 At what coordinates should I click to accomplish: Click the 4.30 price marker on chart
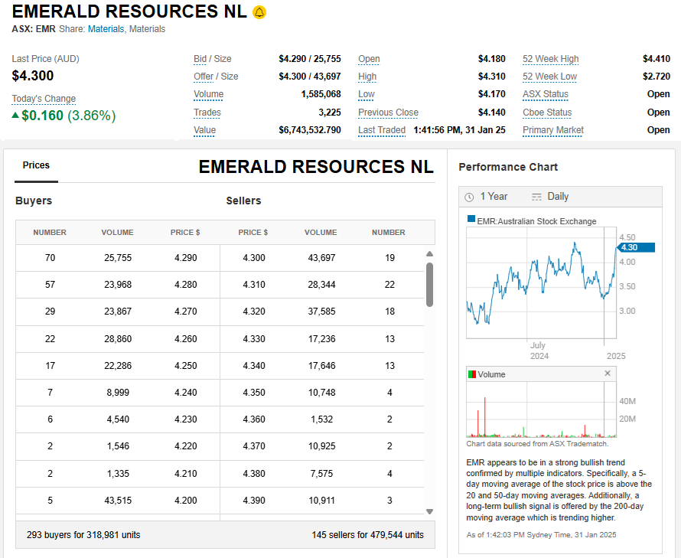click(x=636, y=247)
